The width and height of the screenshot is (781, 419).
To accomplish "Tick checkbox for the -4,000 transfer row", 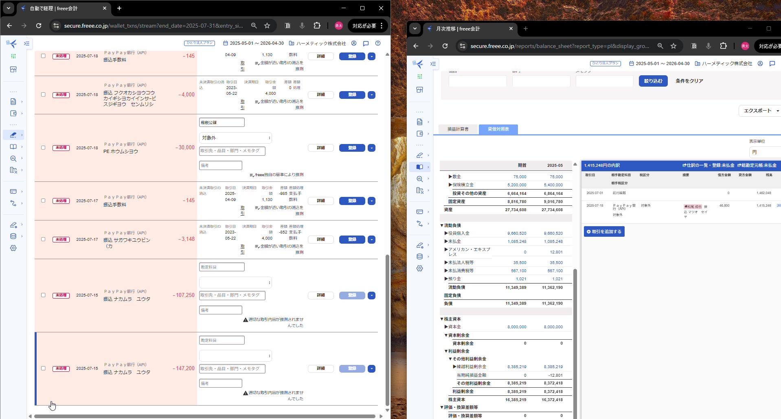I will (43, 95).
